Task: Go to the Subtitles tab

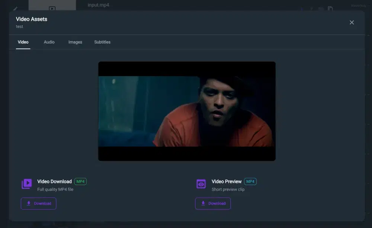Action: pyautogui.click(x=102, y=42)
